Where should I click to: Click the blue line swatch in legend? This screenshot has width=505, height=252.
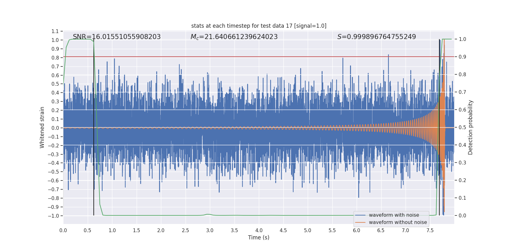[360, 215]
